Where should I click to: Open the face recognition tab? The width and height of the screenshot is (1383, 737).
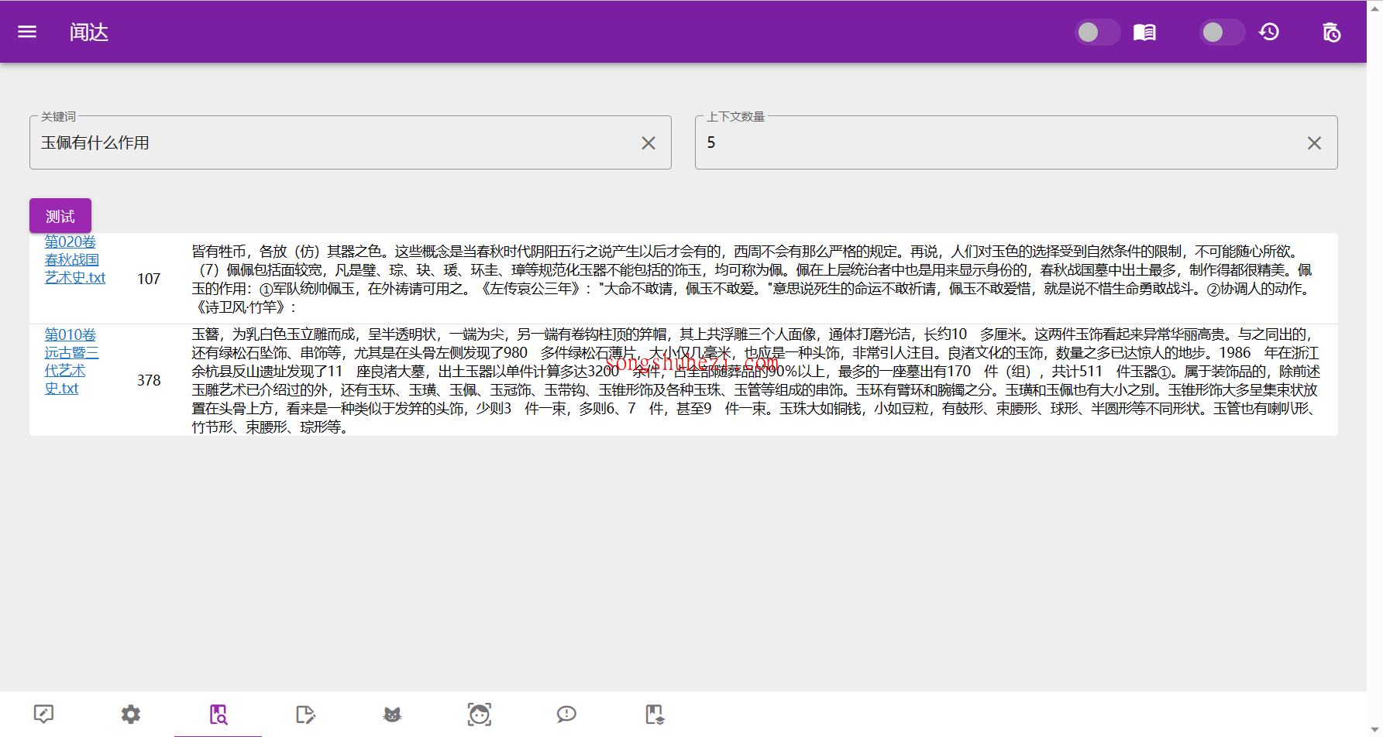480,714
